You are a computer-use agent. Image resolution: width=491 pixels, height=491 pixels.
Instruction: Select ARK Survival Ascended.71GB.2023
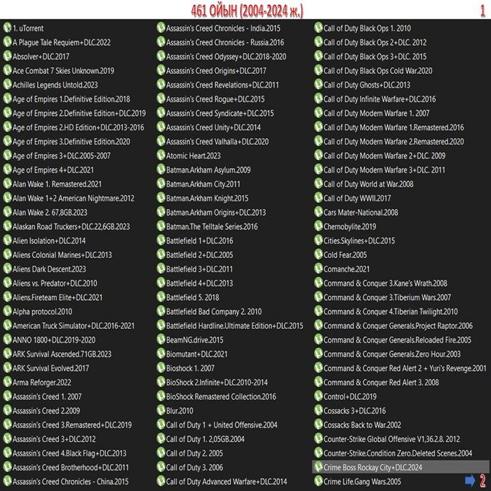coord(62,354)
